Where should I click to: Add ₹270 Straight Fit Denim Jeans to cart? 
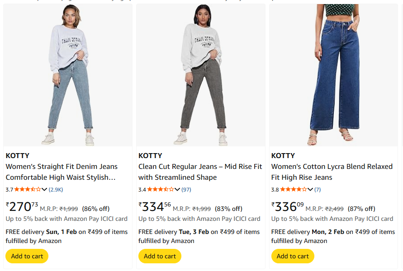pyautogui.click(x=27, y=256)
